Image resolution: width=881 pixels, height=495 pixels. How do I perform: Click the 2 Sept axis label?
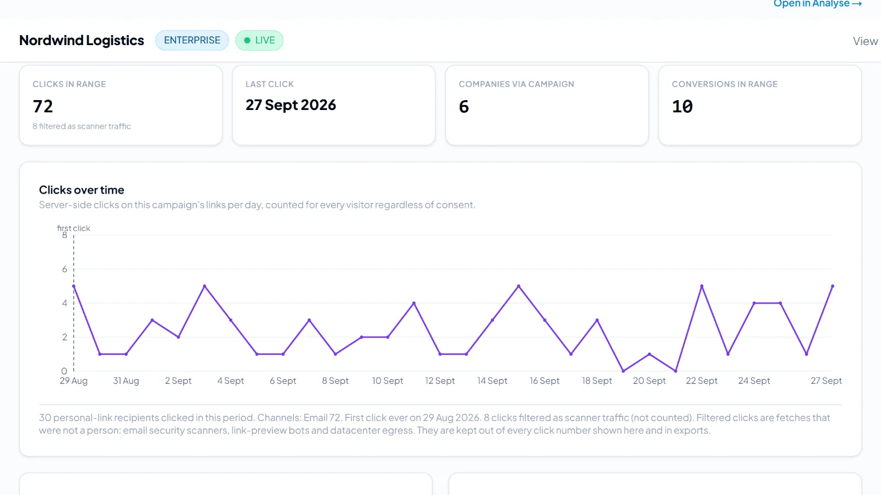tap(178, 381)
